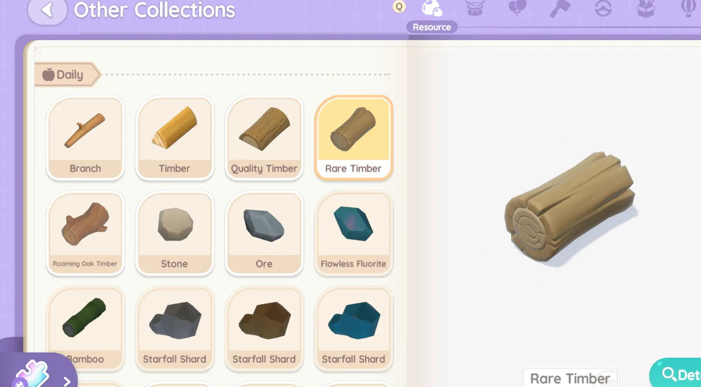
Task: Select the Resource category tab icon
Action: coord(431,8)
